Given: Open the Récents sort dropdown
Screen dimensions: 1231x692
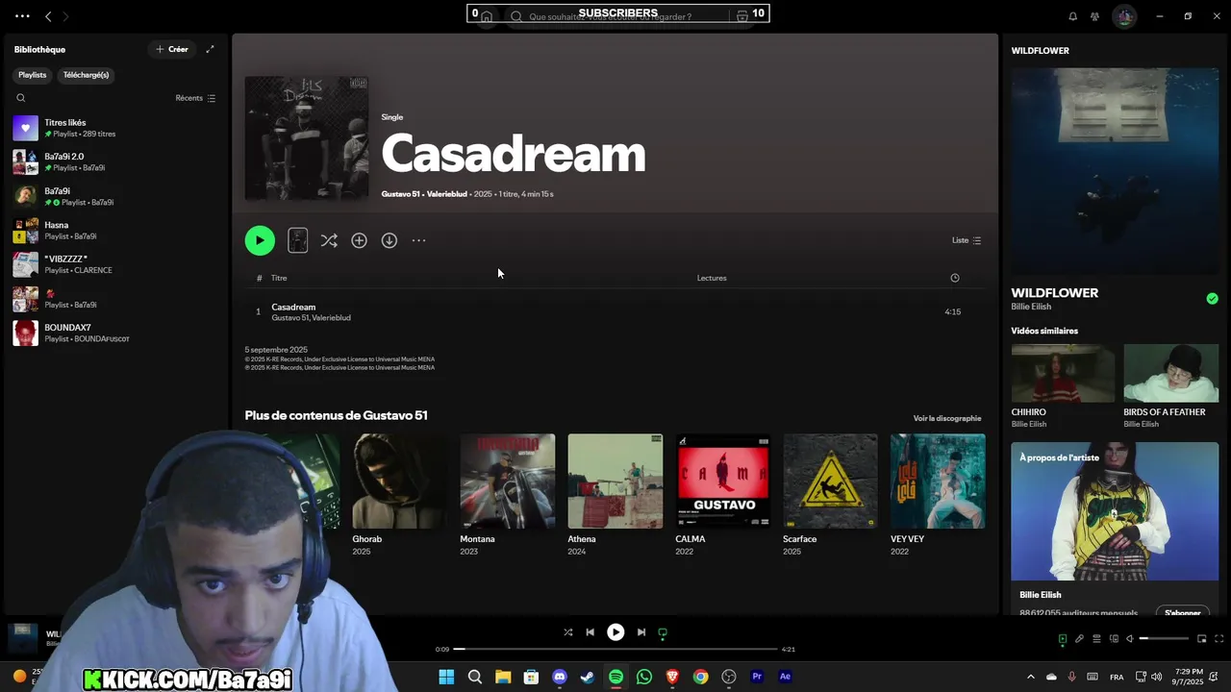Looking at the screenshot, I should (195, 98).
